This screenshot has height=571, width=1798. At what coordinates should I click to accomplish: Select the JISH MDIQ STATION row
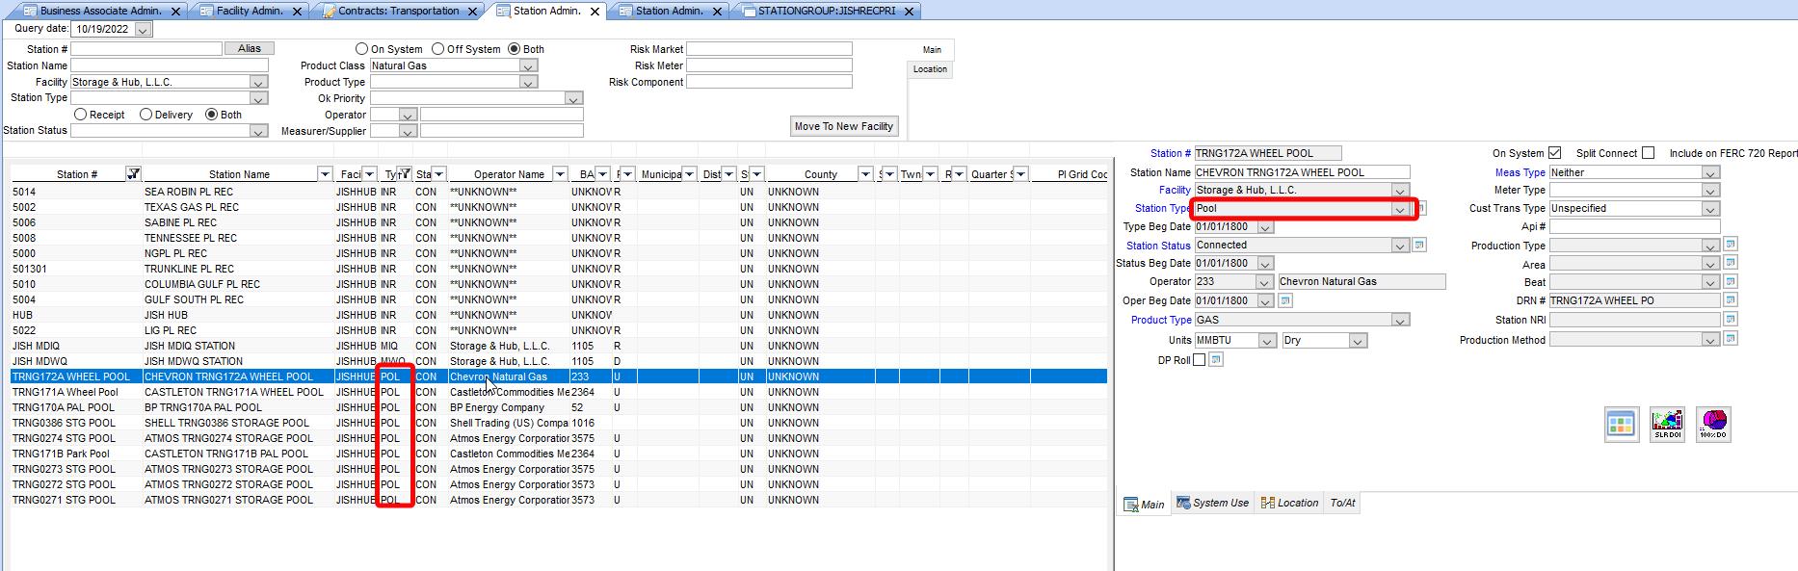189,346
